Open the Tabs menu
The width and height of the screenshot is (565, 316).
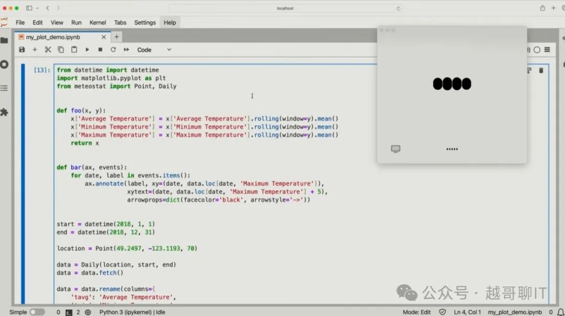(120, 22)
